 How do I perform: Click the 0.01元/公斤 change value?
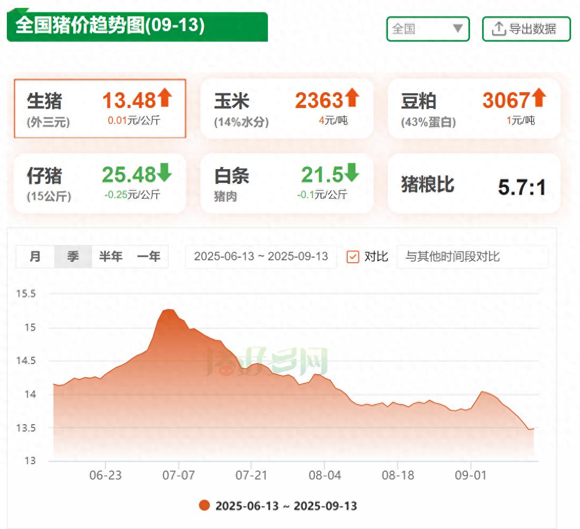pos(134,120)
